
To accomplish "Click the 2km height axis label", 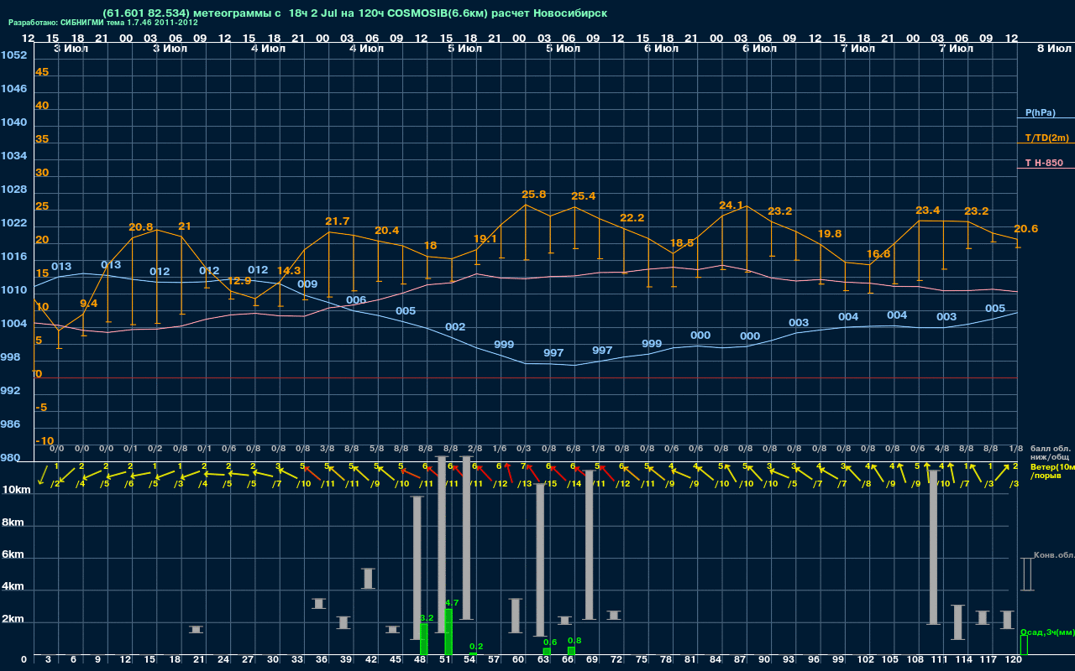I will click(x=12, y=621).
